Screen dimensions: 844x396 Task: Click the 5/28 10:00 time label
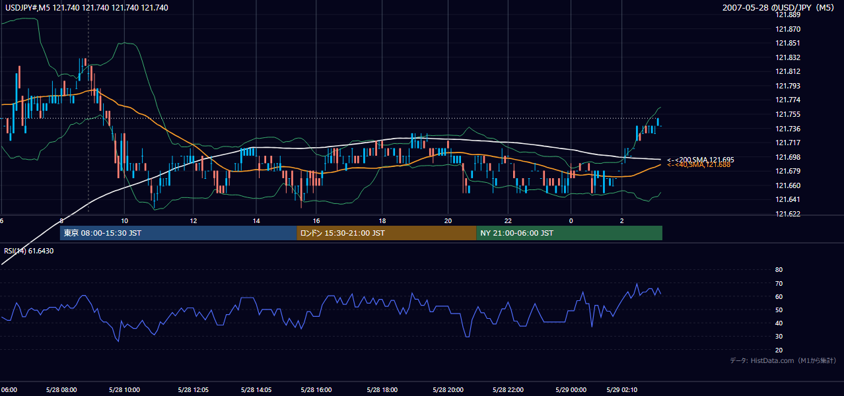125,390
